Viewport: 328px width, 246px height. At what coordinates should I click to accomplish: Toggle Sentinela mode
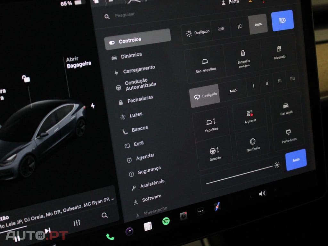[253, 144]
